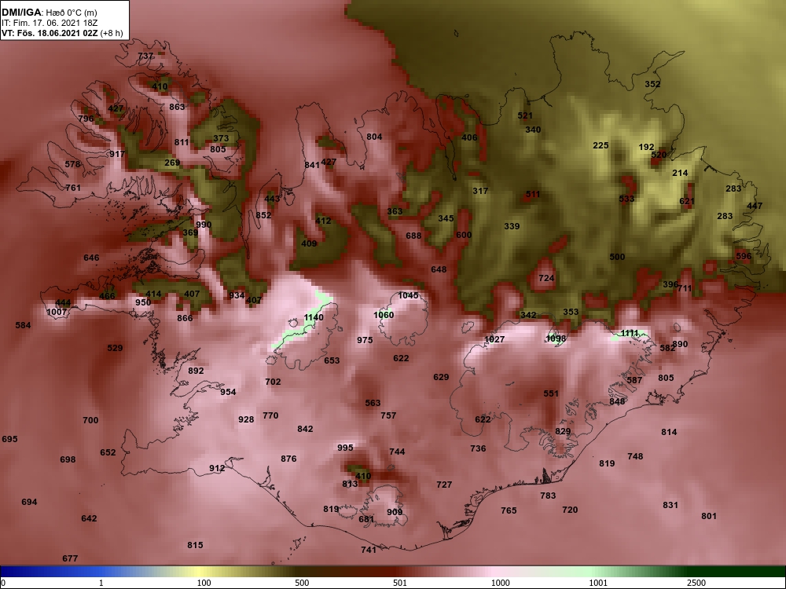Select the 863 map value

point(177,106)
